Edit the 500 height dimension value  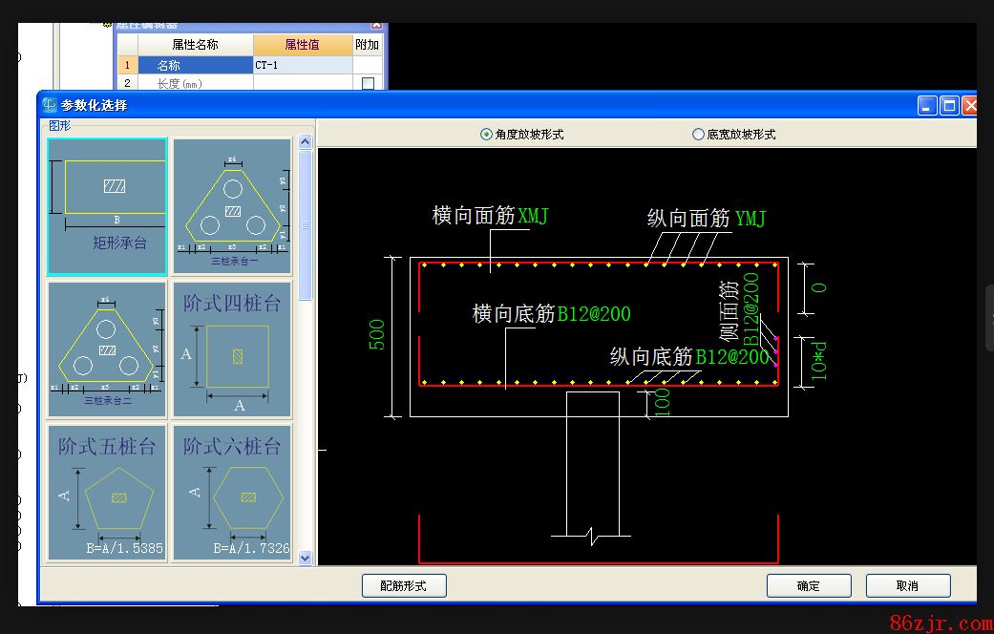[x=377, y=334]
